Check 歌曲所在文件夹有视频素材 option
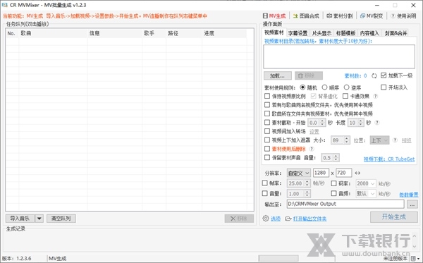This screenshot has width=423, height=263. tap(267, 114)
